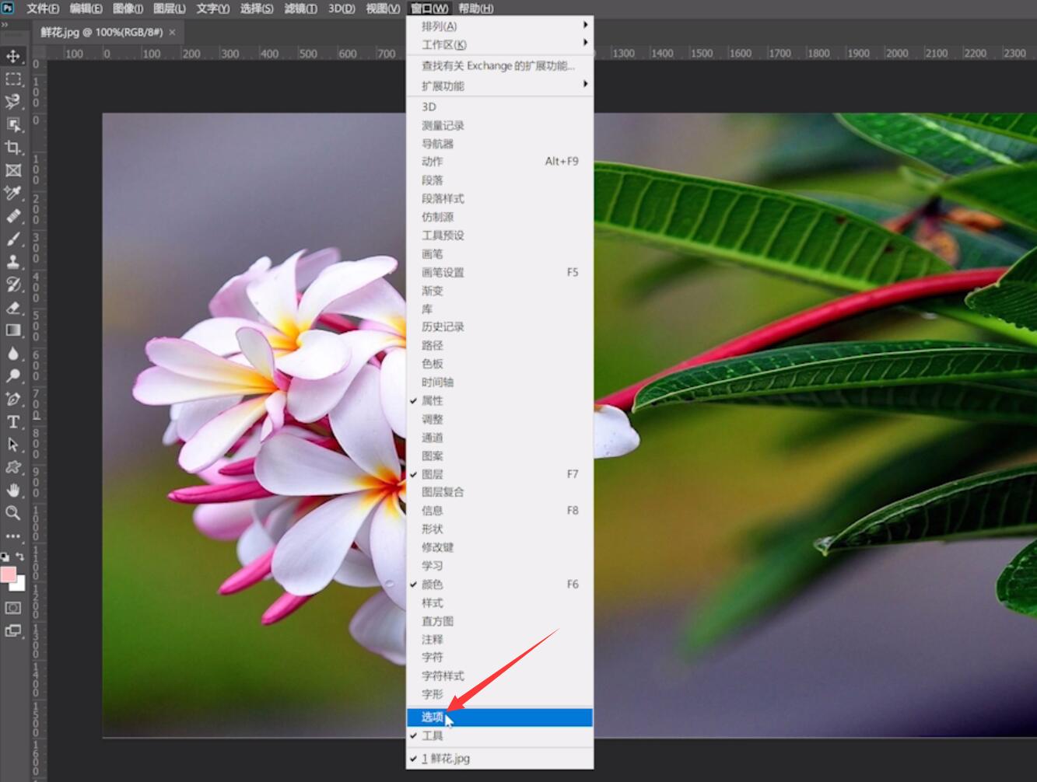Screen dimensions: 1037x782
Task: Open the Edit Toolbar three-dots button
Action: [13, 536]
